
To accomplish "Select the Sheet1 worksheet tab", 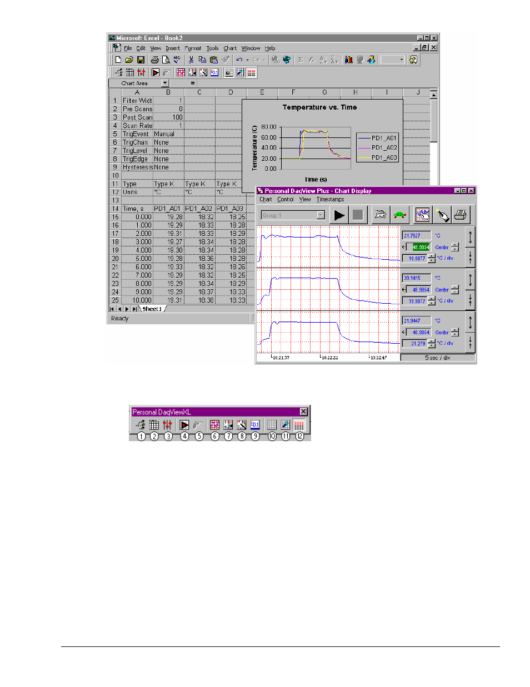I will pos(152,309).
